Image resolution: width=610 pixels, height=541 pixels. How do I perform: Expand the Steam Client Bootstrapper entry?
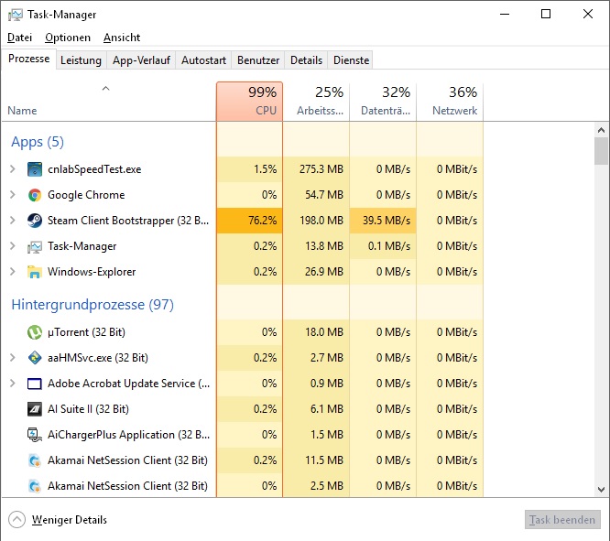pyautogui.click(x=12, y=221)
